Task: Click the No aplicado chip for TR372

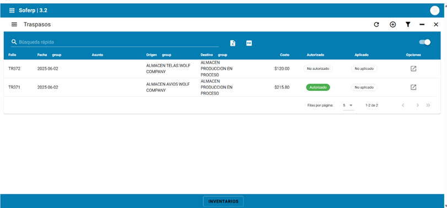Action: (x=364, y=69)
